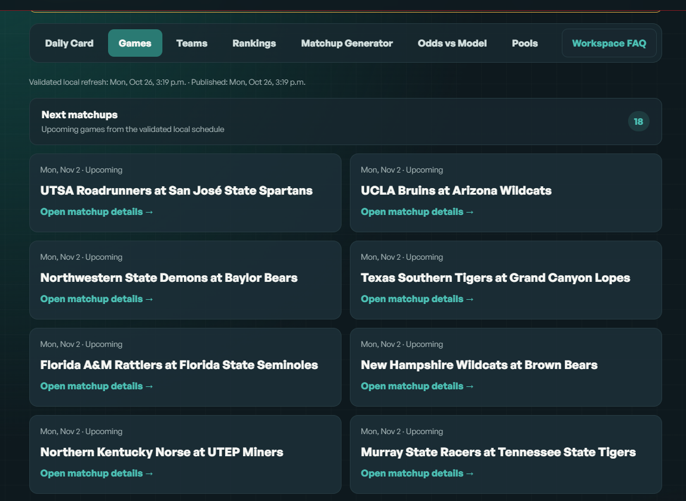Select the Games tab
686x501 pixels.
pos(135,44)
